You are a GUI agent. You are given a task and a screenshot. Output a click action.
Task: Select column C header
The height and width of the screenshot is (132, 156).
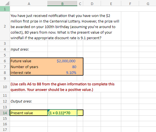(x=80, y=4)
